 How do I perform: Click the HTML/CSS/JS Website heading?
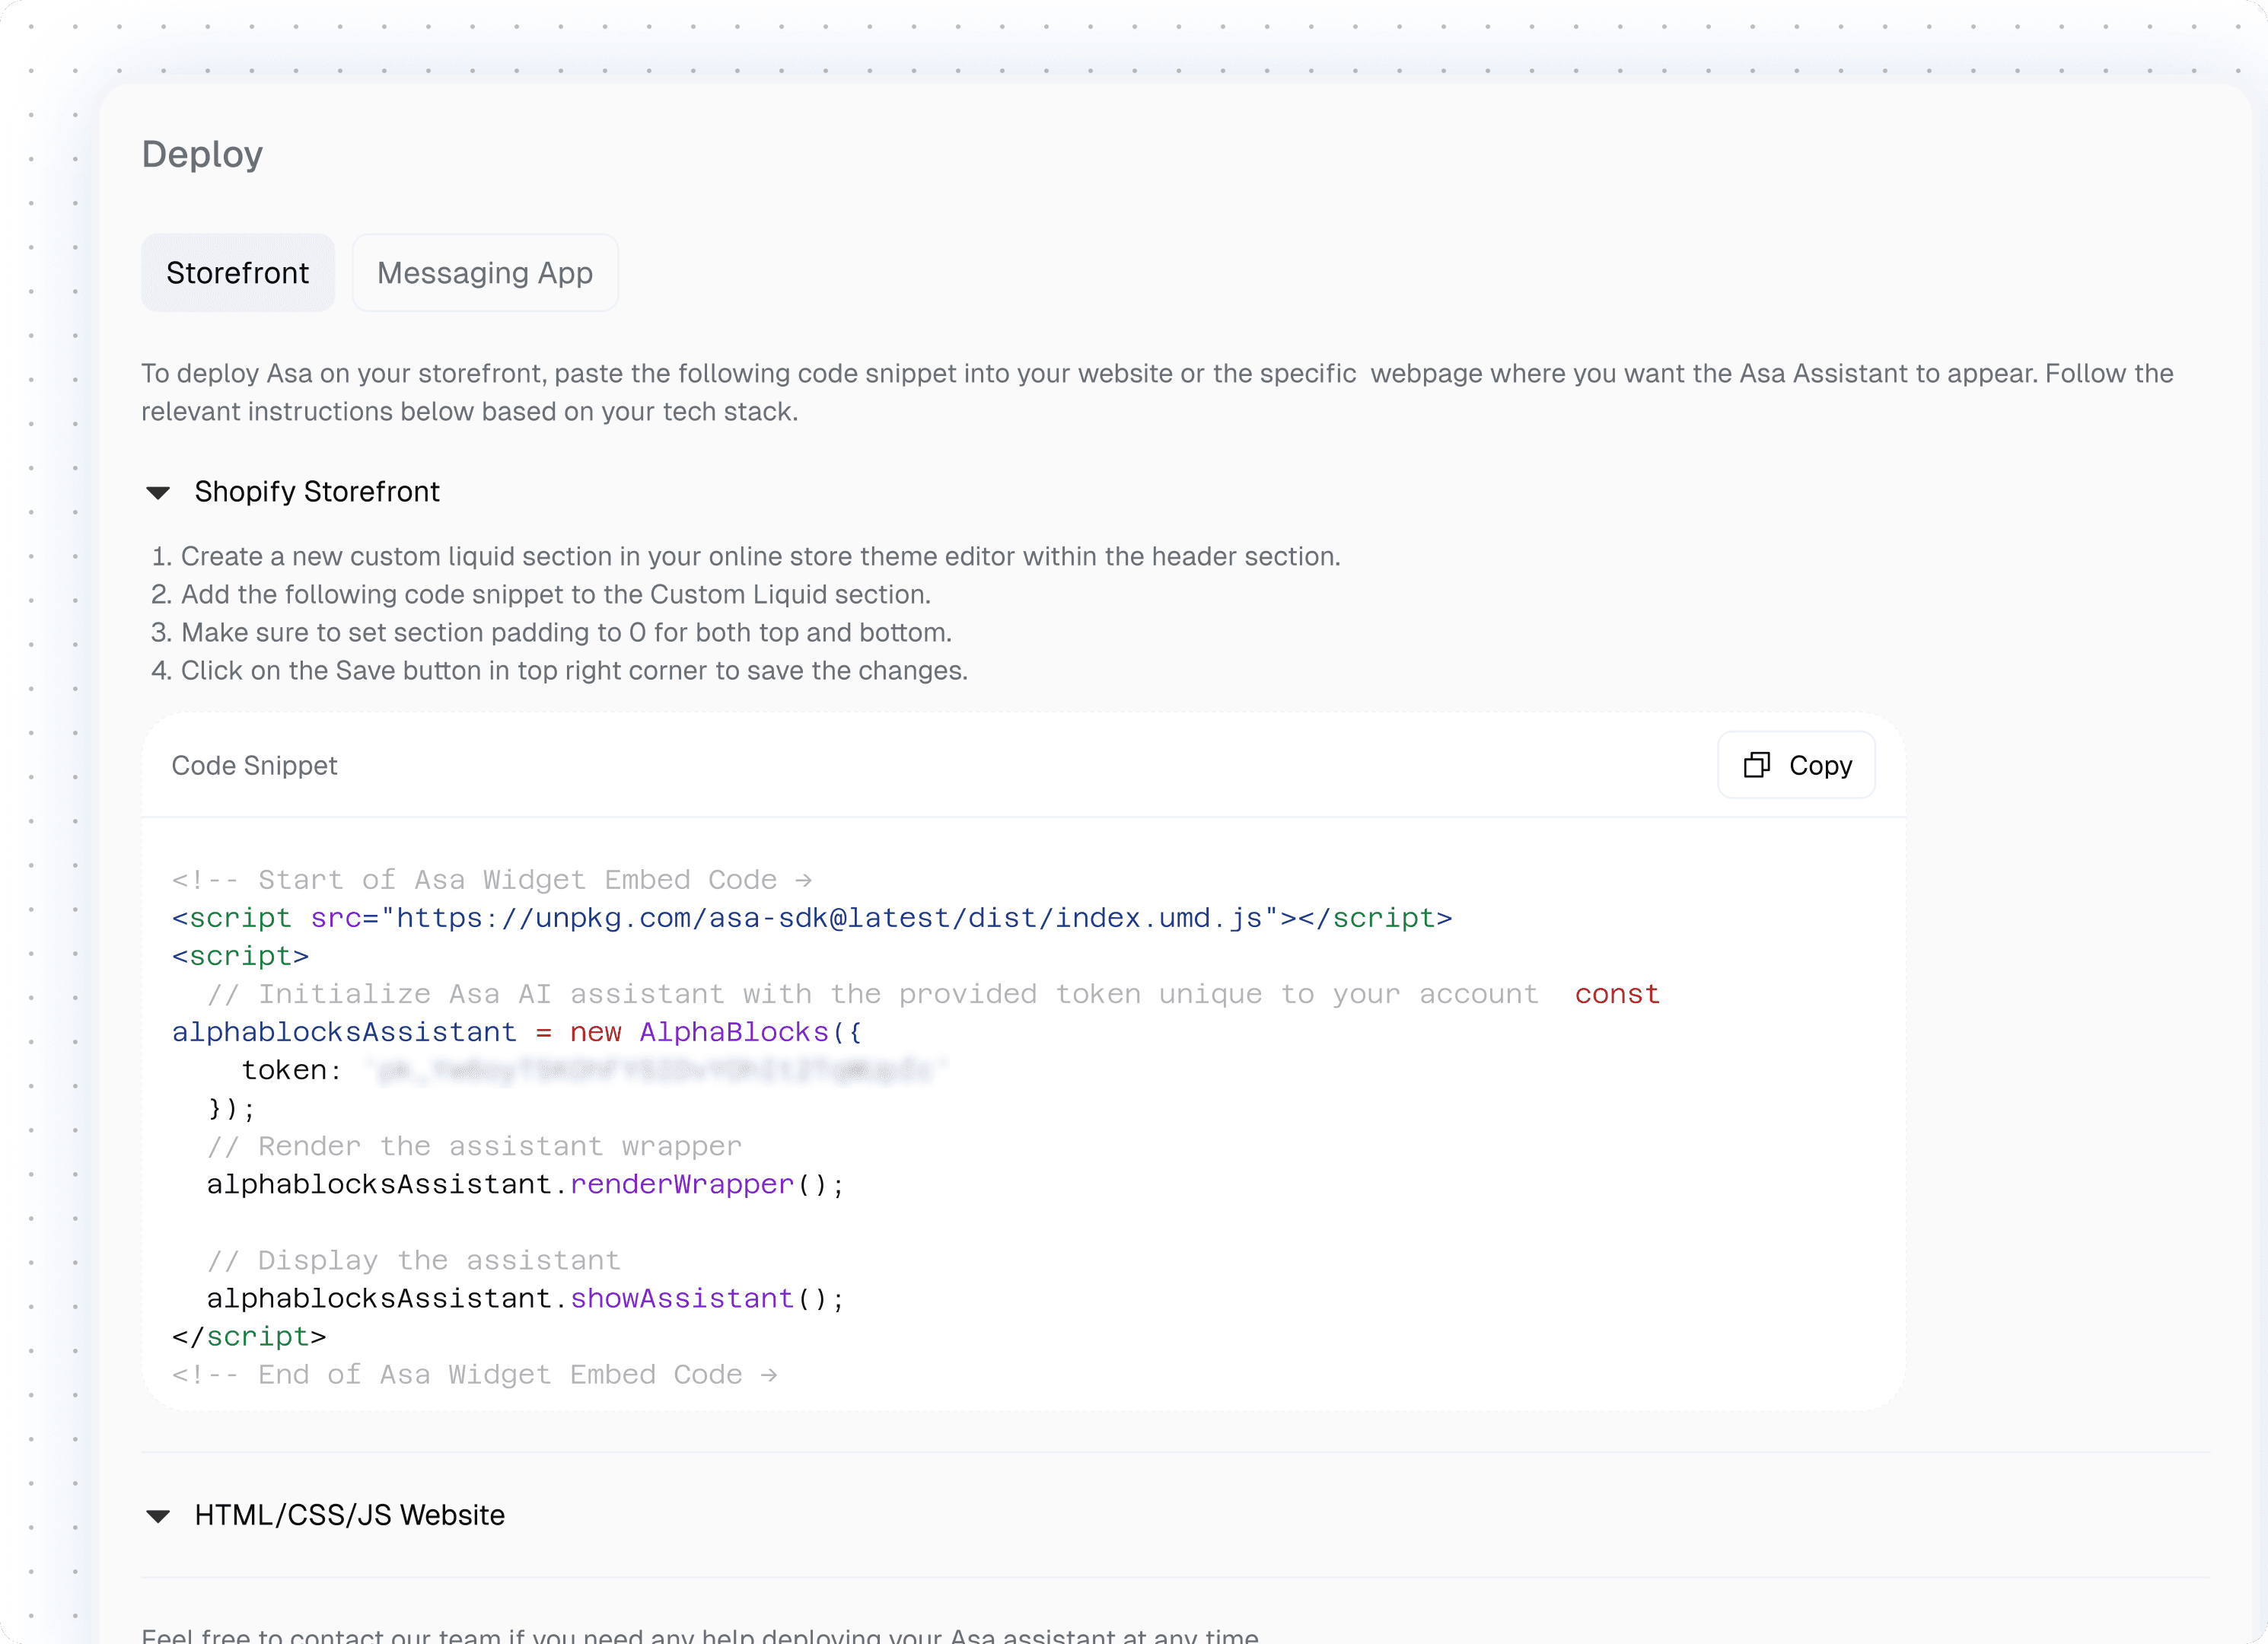point(349,1515)
